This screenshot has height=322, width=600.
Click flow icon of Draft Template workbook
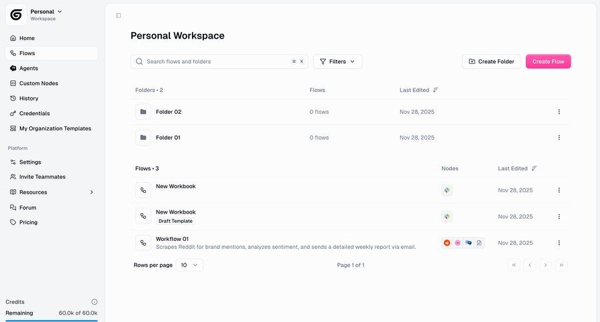(143, 216)
